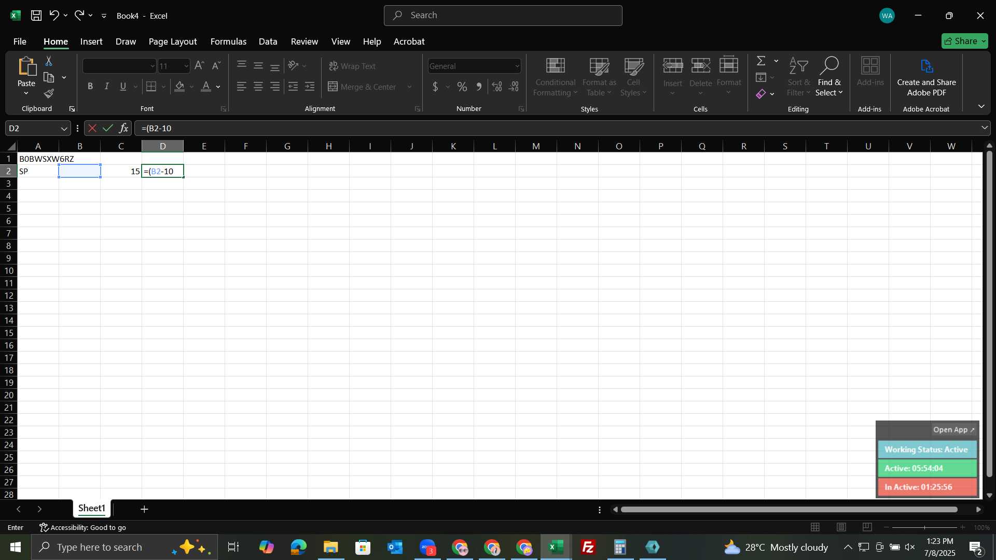
Task: Add a new sheet with plus button
Action: 144,509
